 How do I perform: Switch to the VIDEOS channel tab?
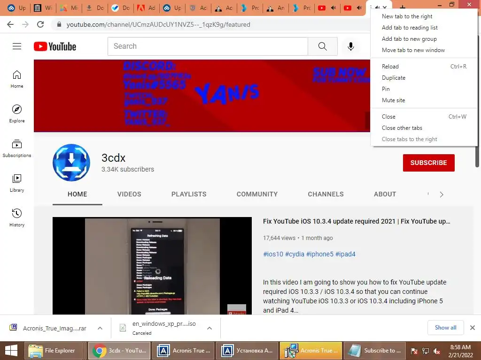tap(129, 194)
